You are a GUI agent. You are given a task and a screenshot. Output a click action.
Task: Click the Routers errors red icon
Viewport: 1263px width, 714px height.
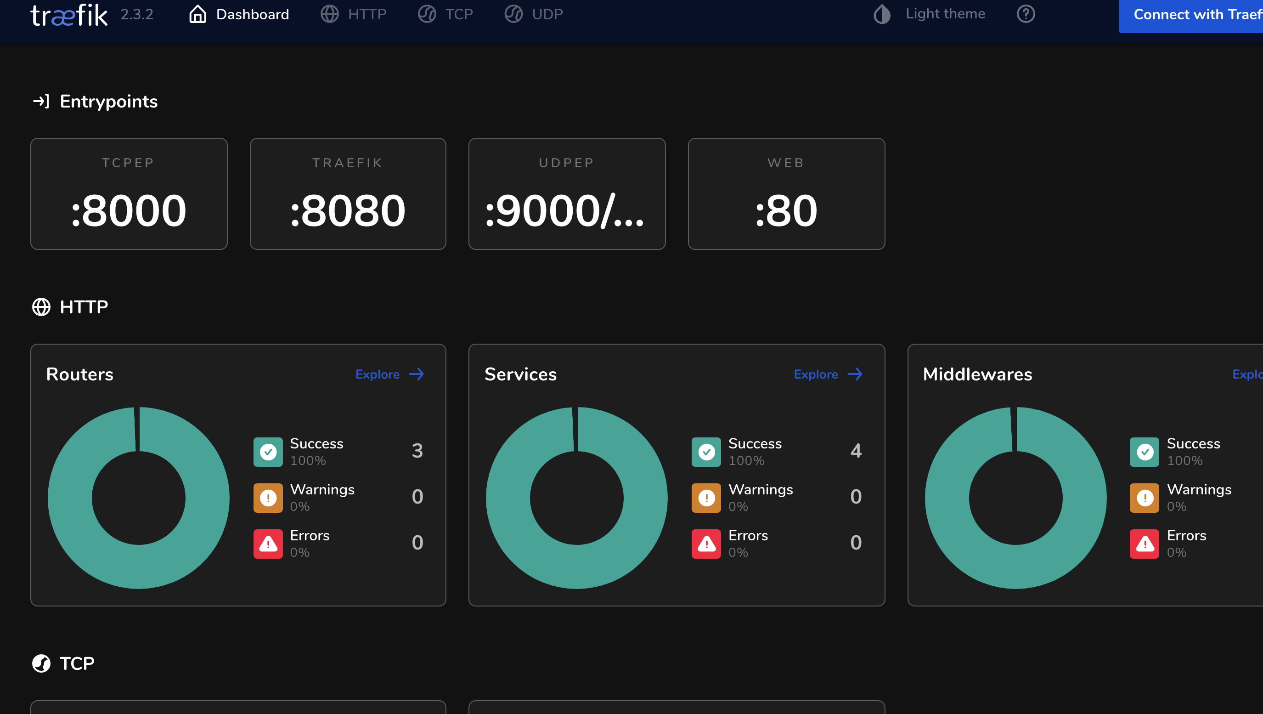click(x=268, y=544)
